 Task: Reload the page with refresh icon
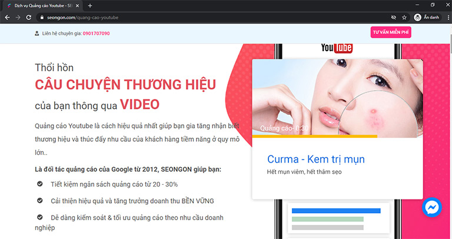pyautogui.click(x=28, y=18)
